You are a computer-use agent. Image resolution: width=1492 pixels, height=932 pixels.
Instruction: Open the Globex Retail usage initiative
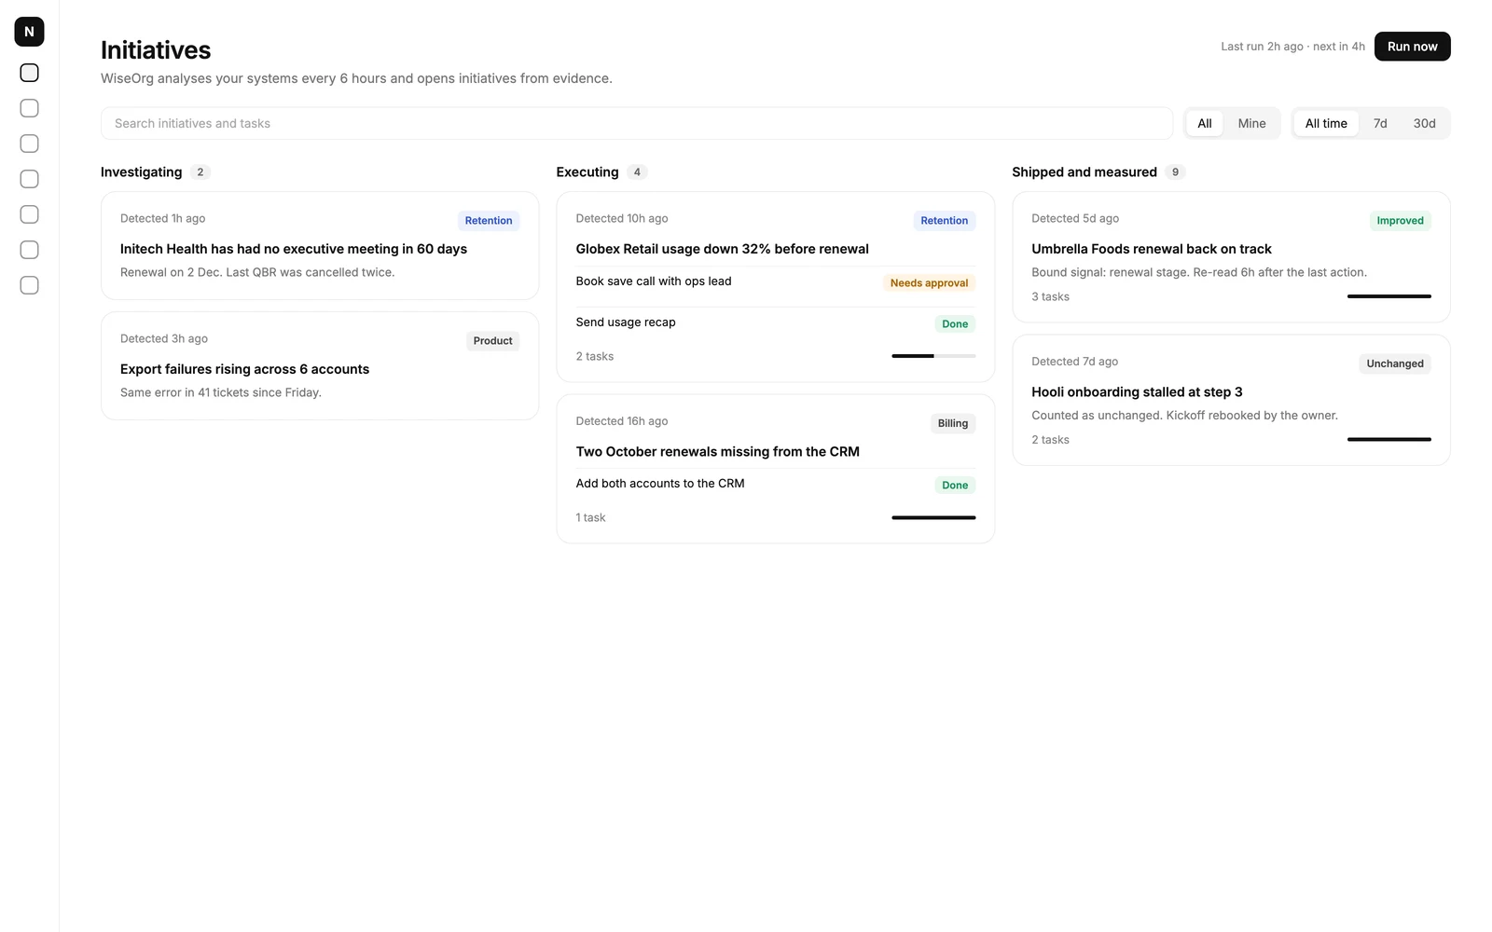click(x=722, y=249)
